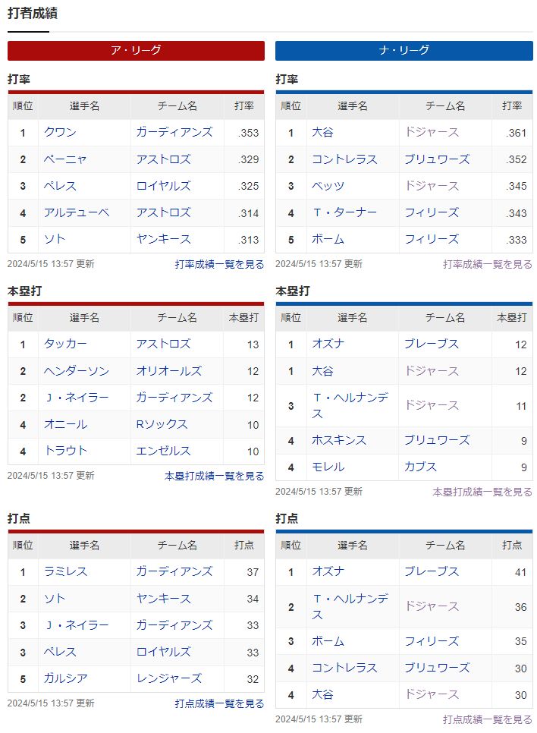This screenshot has height=733, width=537.
Task: Click player クワン in AL batting average
Action: click(x=60, y=132)
